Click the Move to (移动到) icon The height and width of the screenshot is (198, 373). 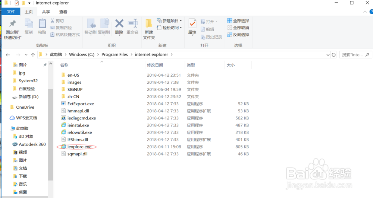tap(91, 24)
